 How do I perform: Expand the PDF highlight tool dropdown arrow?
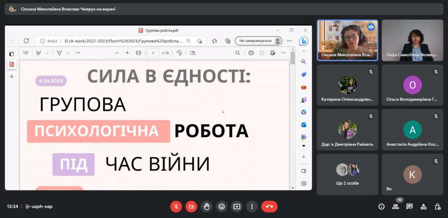pos(47,53)
